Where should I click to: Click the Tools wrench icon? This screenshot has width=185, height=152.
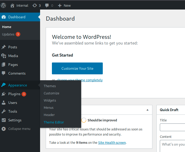tap(4, 111)
